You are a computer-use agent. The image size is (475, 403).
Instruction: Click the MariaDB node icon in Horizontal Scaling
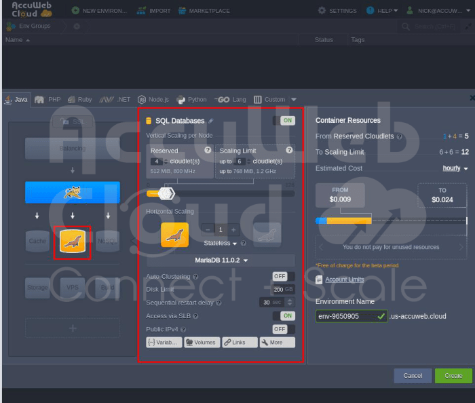point(175,235)
